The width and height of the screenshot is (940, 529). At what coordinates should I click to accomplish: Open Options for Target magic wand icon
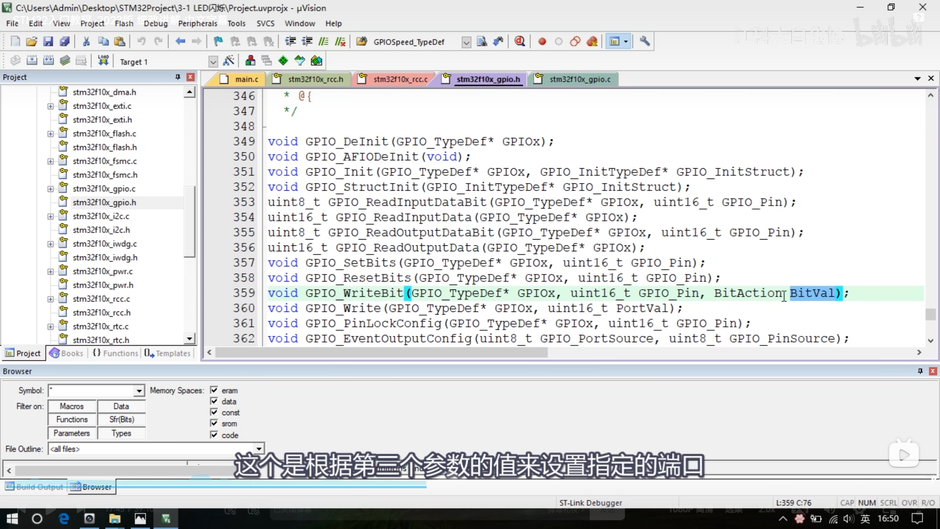click(229, 61)
